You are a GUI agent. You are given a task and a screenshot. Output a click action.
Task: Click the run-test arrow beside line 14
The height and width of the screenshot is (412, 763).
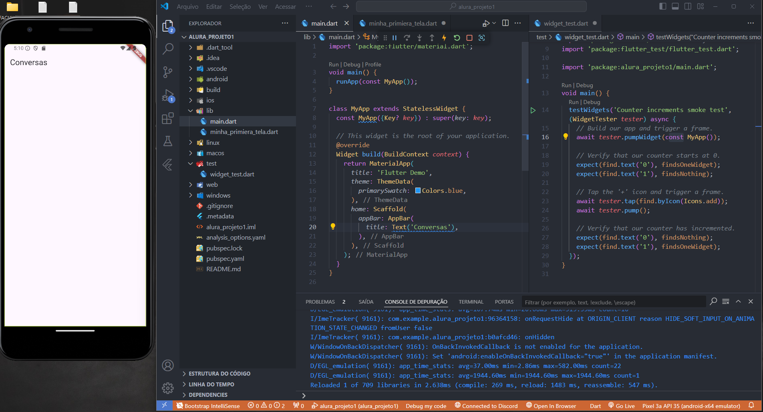coord(533,110)
